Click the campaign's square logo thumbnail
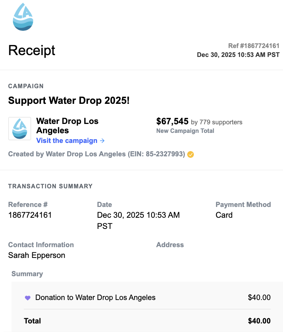 [20, 129]
